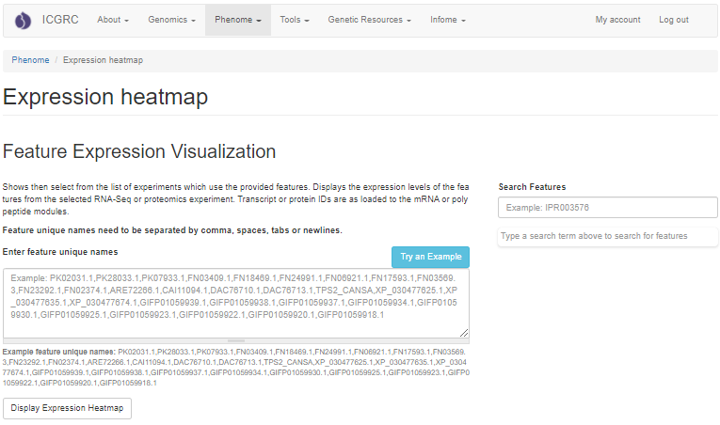Expand the Tools dropdown
Screen dimensions: 720x425
(295, 20)
